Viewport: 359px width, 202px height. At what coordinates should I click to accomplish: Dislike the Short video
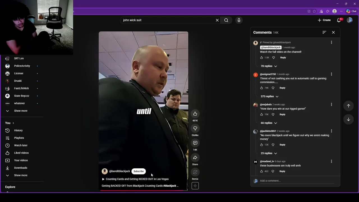point(195,128)
